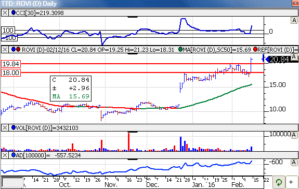
Task: Click the green refresh arrow icon
Action: pos(279,182)
